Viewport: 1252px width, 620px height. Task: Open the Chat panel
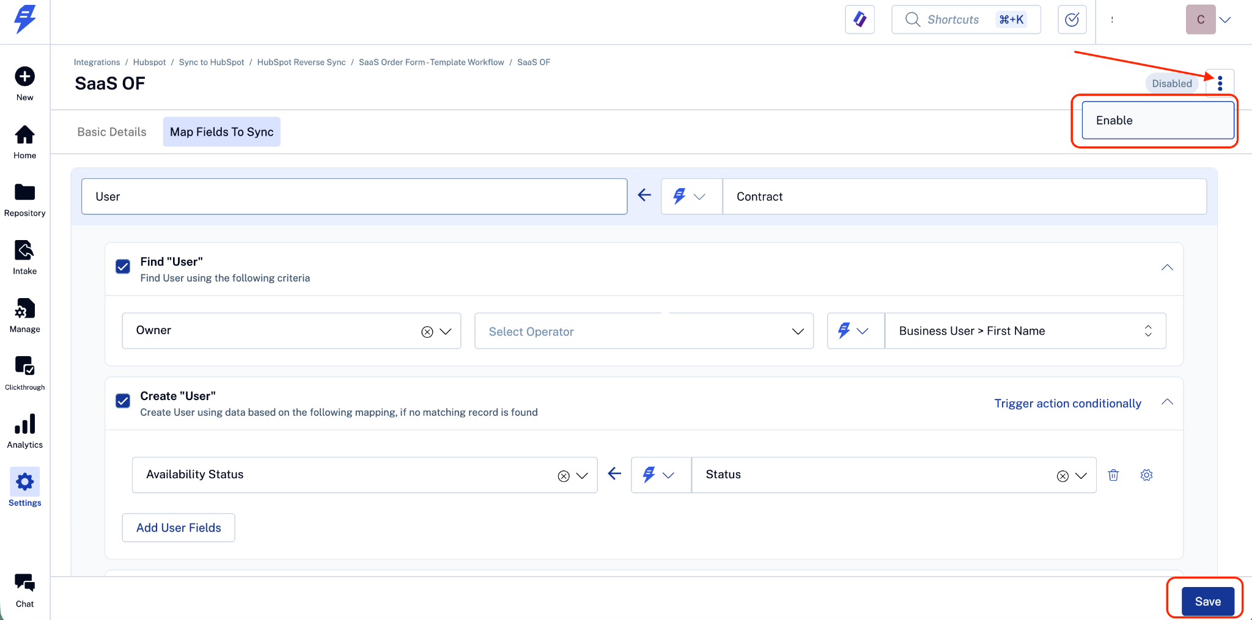click(24, 590)
